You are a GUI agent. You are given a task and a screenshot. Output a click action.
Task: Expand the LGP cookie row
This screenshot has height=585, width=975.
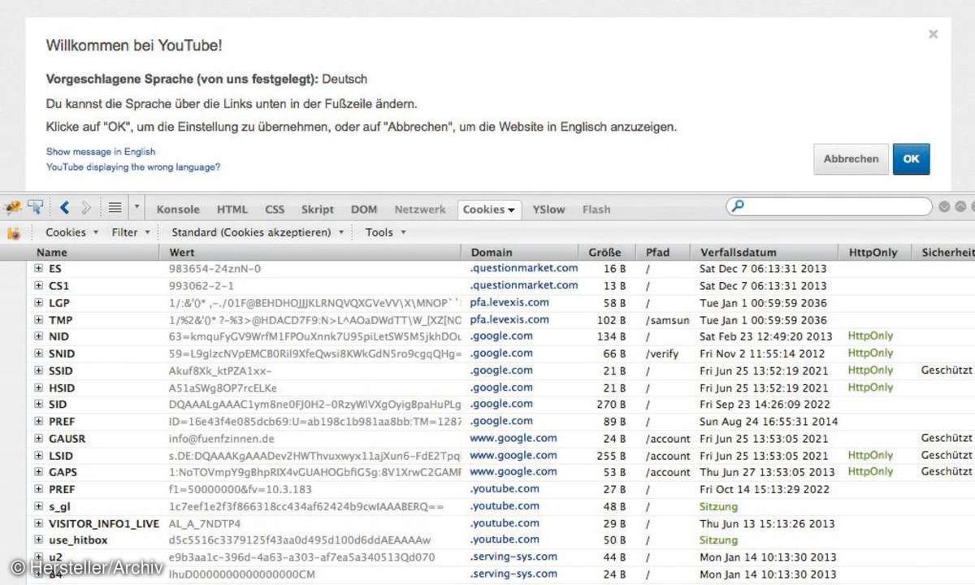[x=38, y=302]
